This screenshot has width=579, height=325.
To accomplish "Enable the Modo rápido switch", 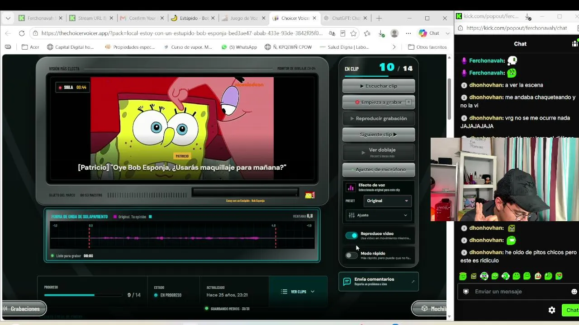I will click(x=351, y=255).
